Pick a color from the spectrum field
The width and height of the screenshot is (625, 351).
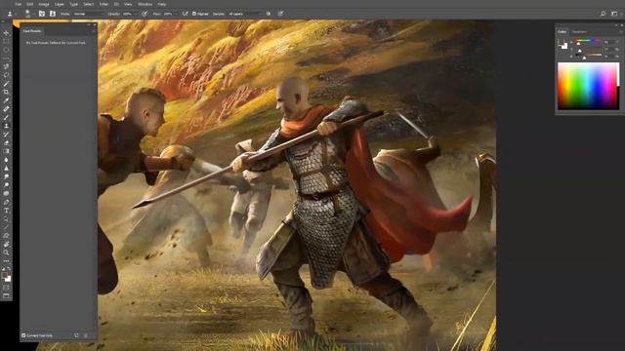588,86
